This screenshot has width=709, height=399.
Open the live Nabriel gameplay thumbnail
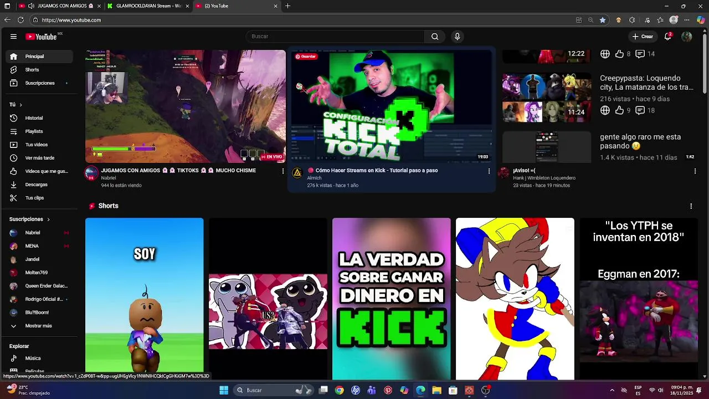tap(185, 106)
